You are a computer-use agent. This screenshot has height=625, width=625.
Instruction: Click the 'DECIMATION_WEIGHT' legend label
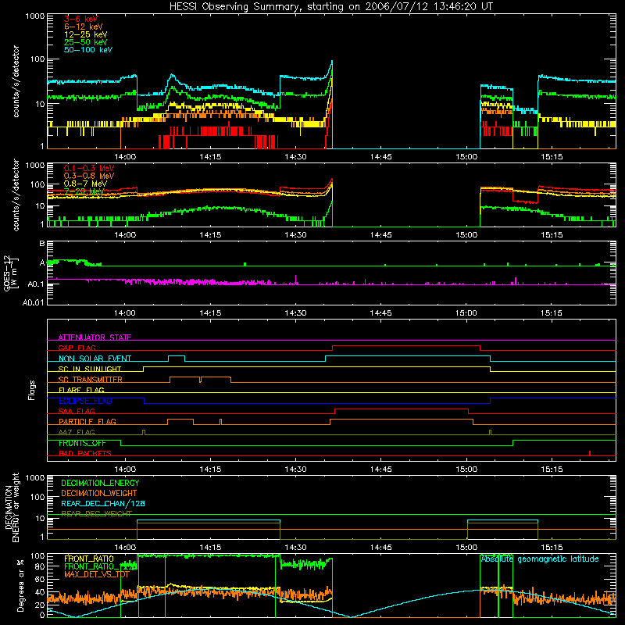tap(99, 494)
